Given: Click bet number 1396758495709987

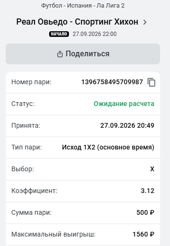Looking at the screenshot, I should tap(112, 82).
